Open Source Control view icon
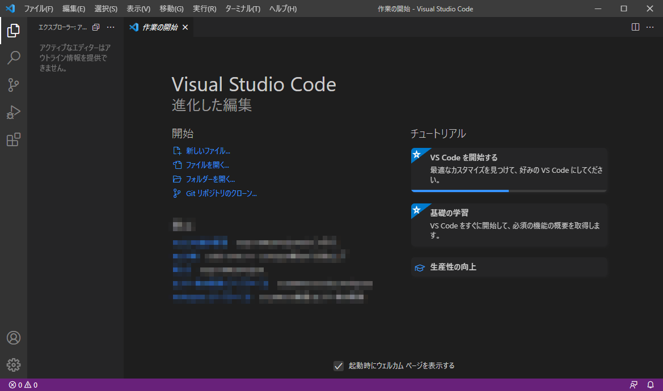The width and height of the screenshot is (663, 391). [x=14, y=85]
